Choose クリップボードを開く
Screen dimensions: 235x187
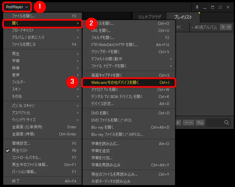point(129,52)
